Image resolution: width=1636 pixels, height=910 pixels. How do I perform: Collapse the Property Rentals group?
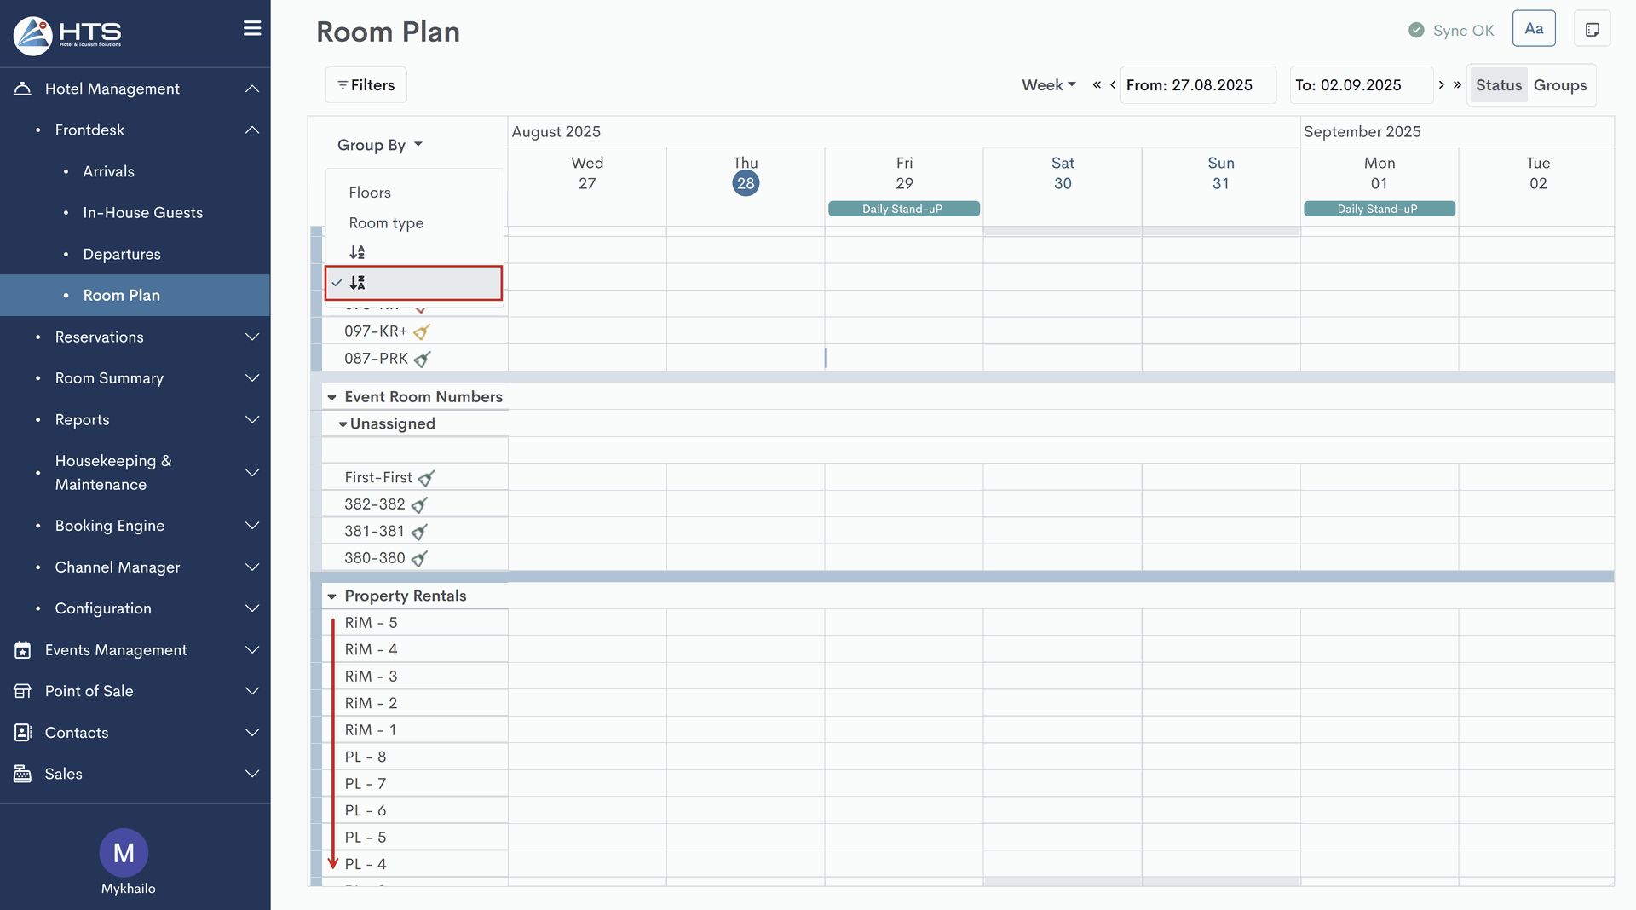coord(331,596)
